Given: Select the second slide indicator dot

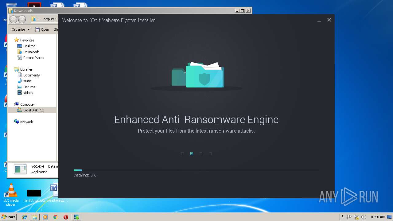Looking at the screenshot, I should (192, 153).
